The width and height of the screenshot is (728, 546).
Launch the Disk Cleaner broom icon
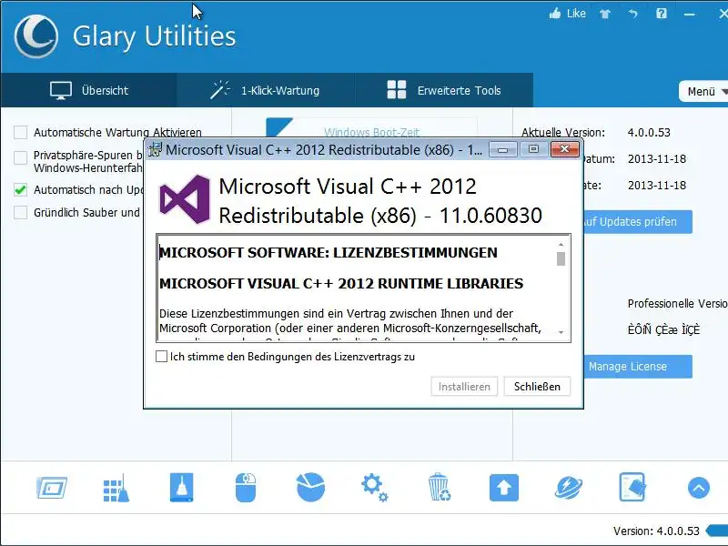pyautogui.click(x=181, y=488)
